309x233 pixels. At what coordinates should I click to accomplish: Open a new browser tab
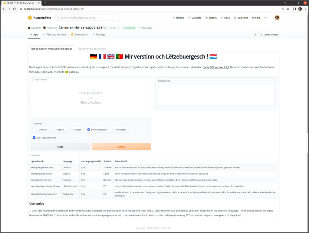pos(45,3)
